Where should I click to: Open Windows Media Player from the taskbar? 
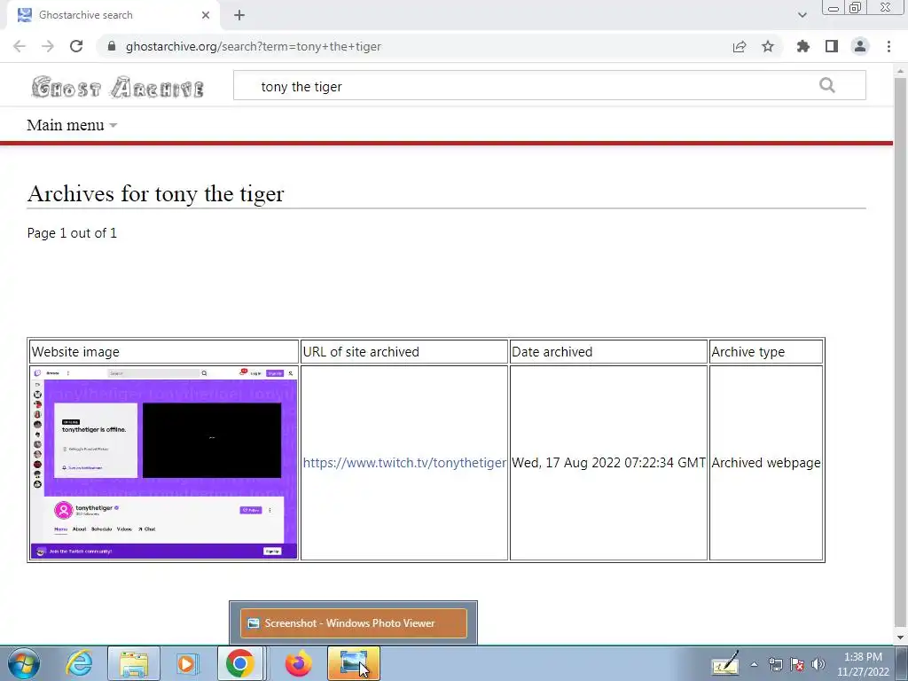point(186,663)
